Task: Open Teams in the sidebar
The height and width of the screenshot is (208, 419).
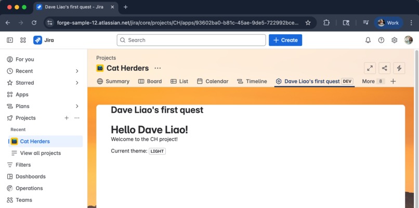Action: point(45,200)
